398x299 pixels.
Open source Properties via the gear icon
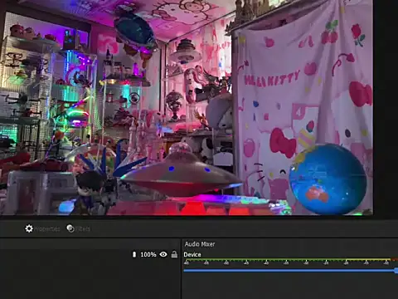(x=29, y=228)
